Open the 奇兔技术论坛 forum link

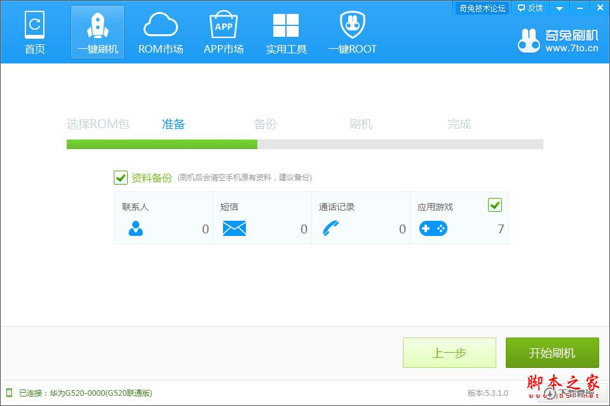pos(482,8)
